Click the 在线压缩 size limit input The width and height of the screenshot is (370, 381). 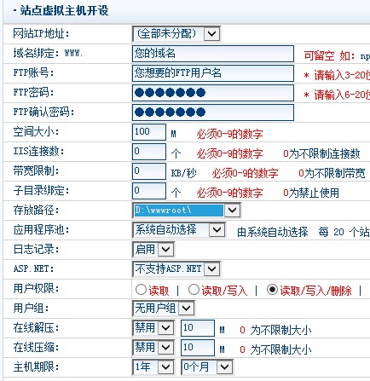[198, 348]
